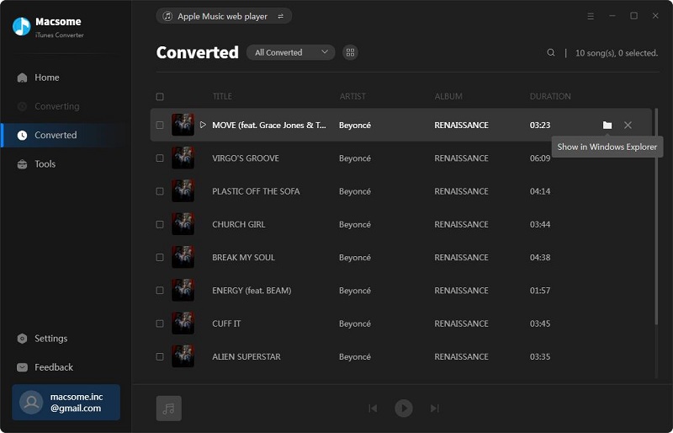Click the MOVE (feat. Grace Jones) title

pos(269,126)
